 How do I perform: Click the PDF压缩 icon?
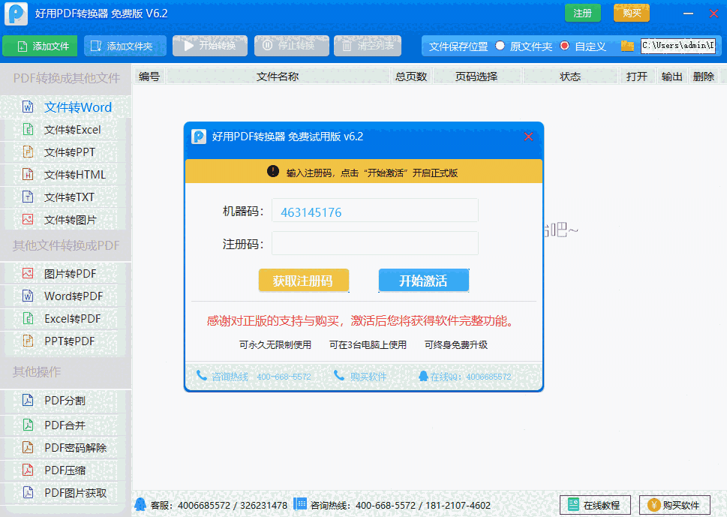[x=28, y=470]
